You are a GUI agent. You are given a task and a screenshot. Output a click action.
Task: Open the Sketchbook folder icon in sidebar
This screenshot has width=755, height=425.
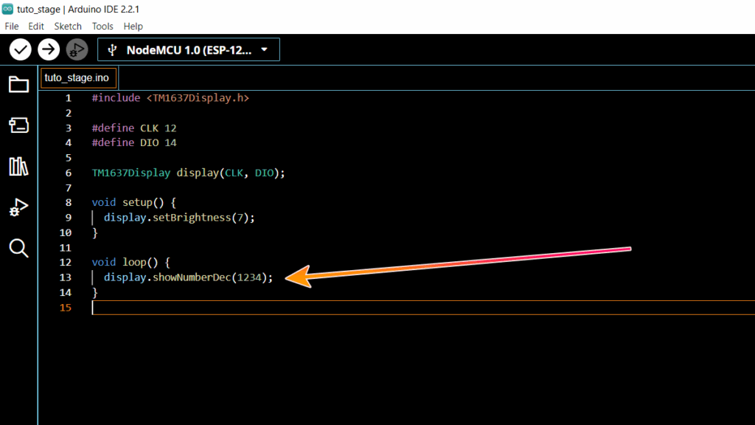pos(18,85)
